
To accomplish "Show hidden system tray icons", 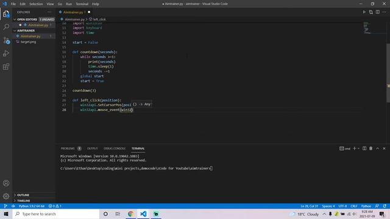I will 324,214.
